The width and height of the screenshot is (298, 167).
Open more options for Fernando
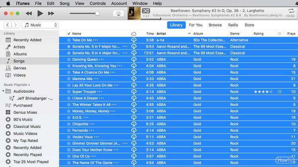[92, 131]
